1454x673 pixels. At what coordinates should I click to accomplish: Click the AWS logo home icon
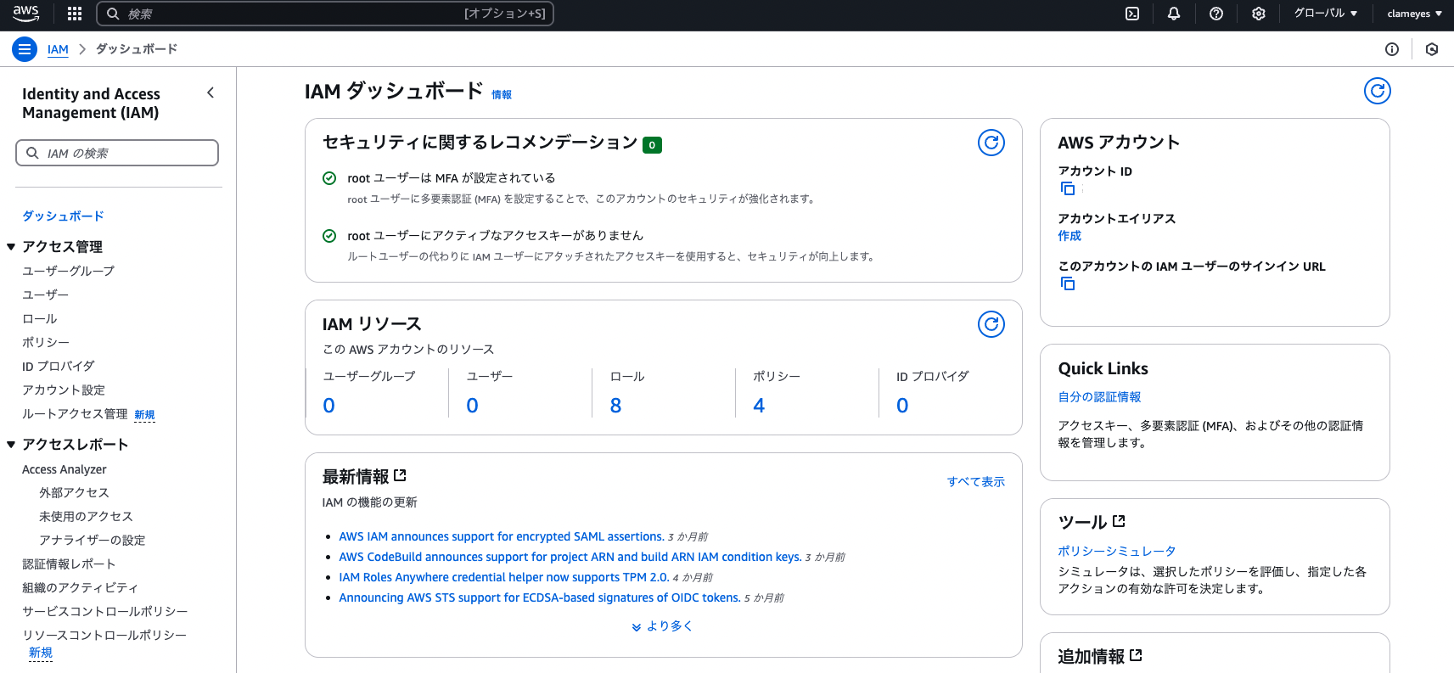click(25, 14)
